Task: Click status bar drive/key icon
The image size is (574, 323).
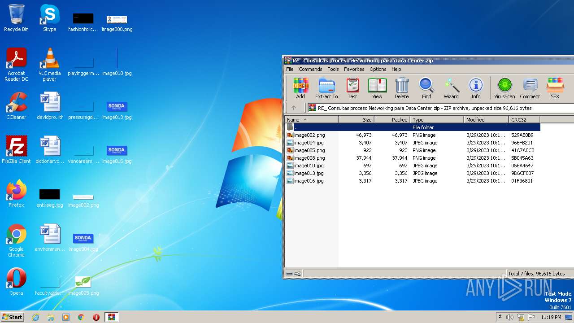Action: point(294,274)
